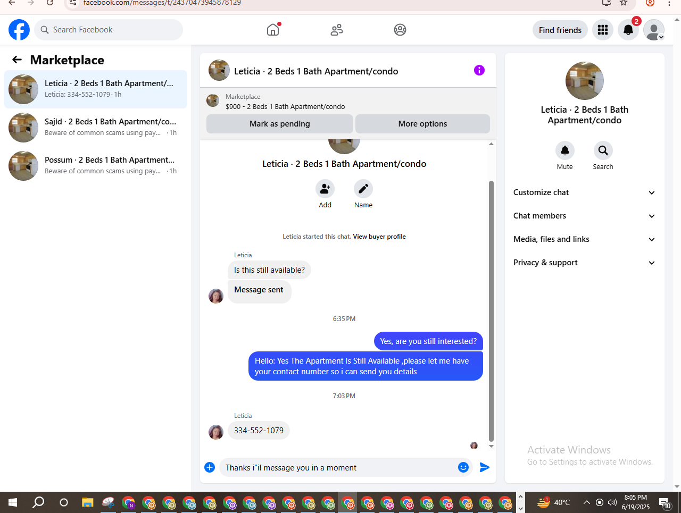681x513 pixels.
Task: Expand Media, files and links section
Action: (x=585, y=239)
